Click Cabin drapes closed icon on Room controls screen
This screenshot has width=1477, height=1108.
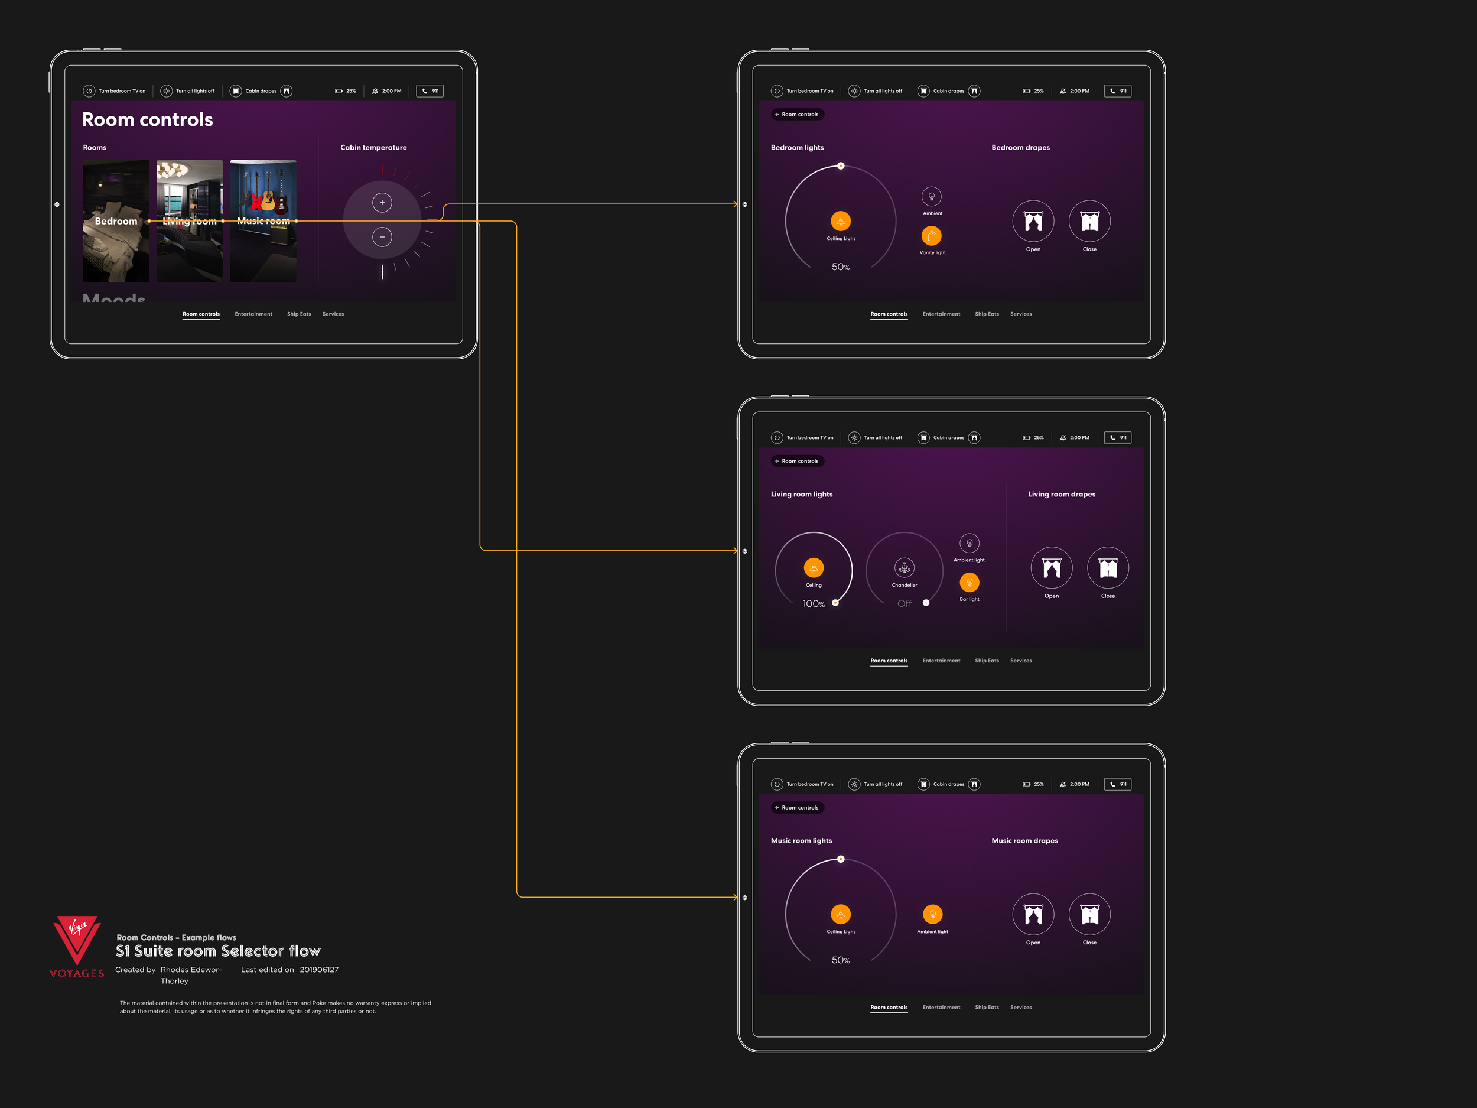click(236, 91)
